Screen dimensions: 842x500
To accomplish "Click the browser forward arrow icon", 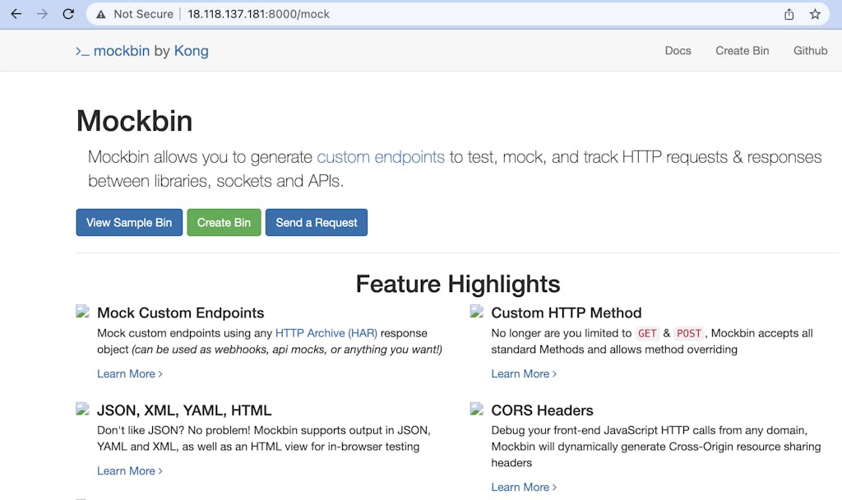I will click(42, 14).
